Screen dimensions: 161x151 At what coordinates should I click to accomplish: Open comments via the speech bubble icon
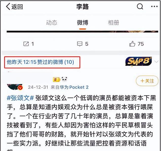80,44
